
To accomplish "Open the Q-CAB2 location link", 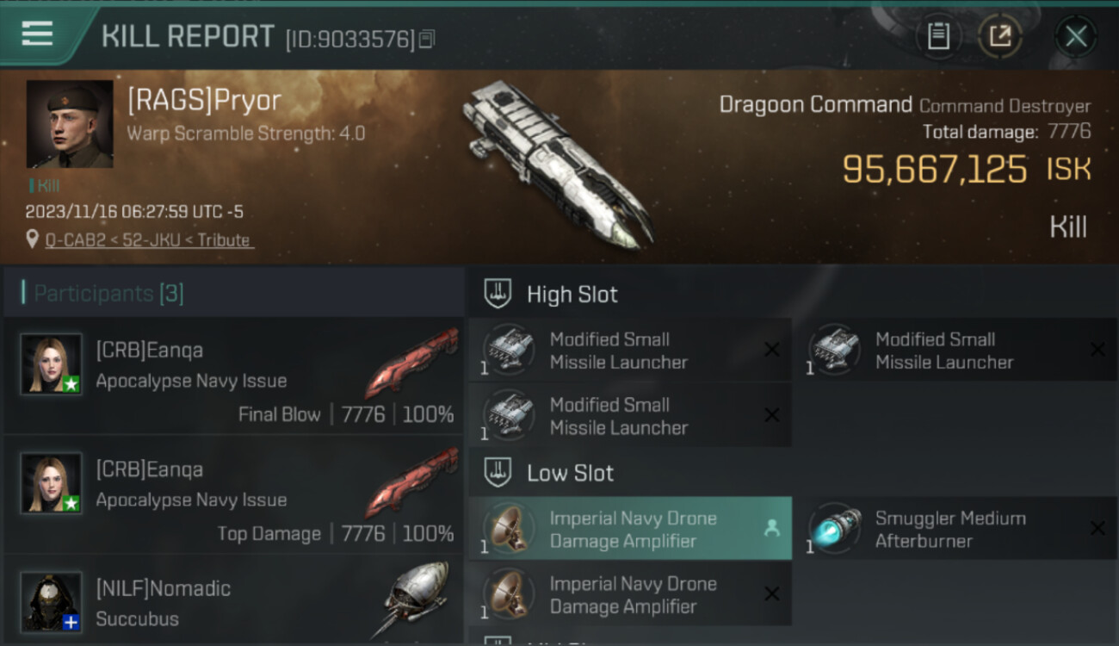I will 149,240.
